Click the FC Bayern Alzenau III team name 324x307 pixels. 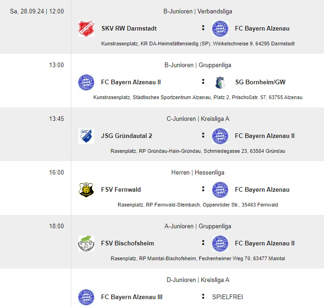click(132, 297)
